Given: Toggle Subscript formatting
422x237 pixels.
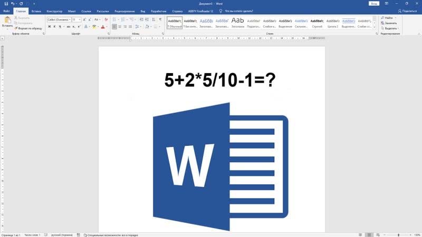Looking at the screenshot, I should click(74, 27).
